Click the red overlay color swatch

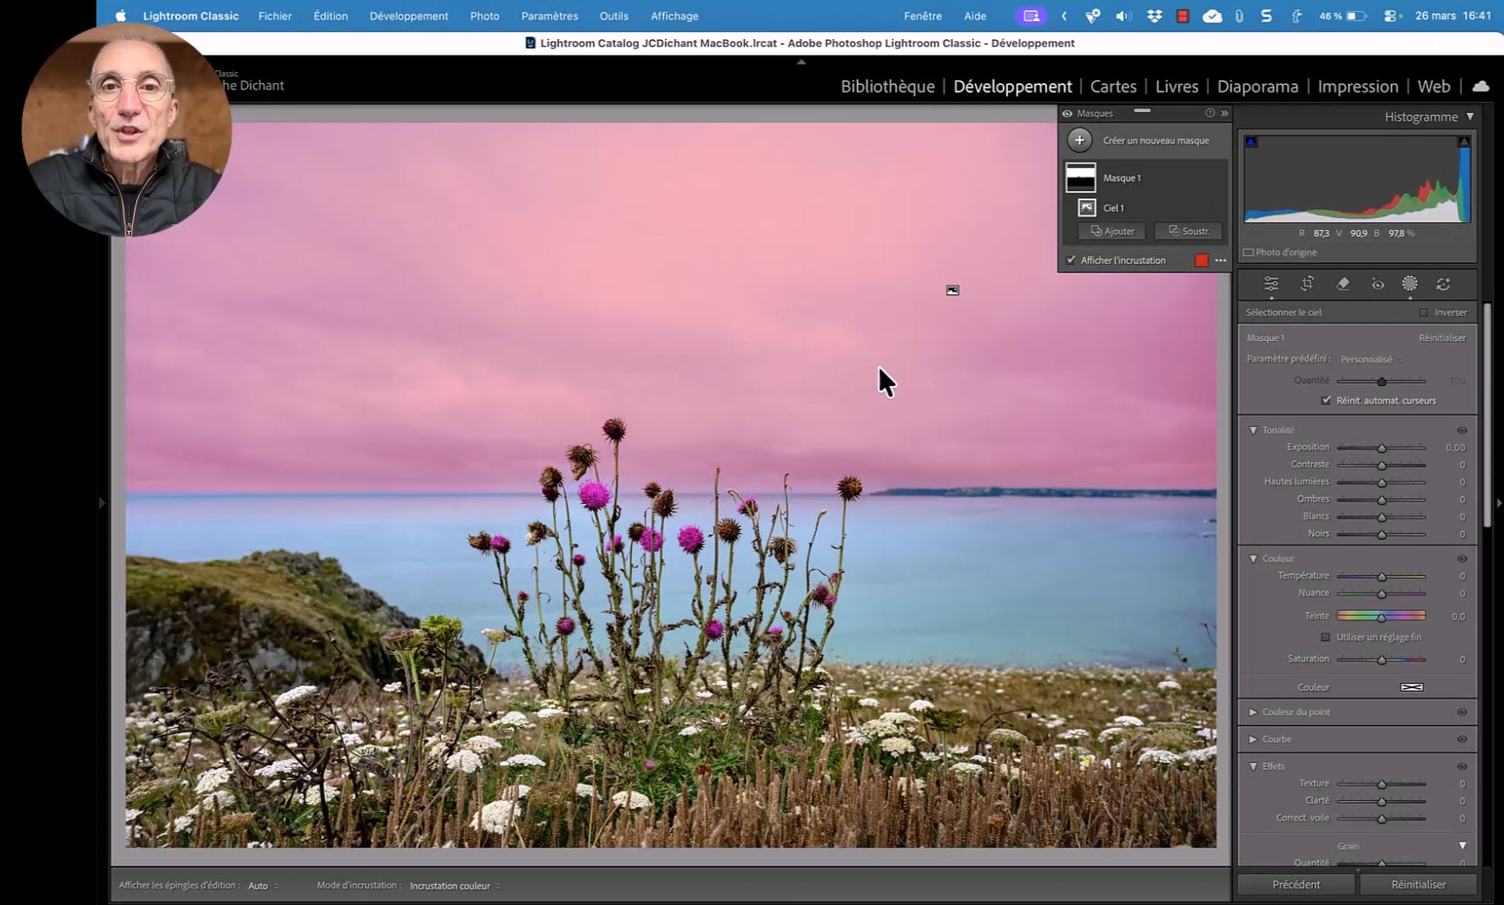[1201, 260]
